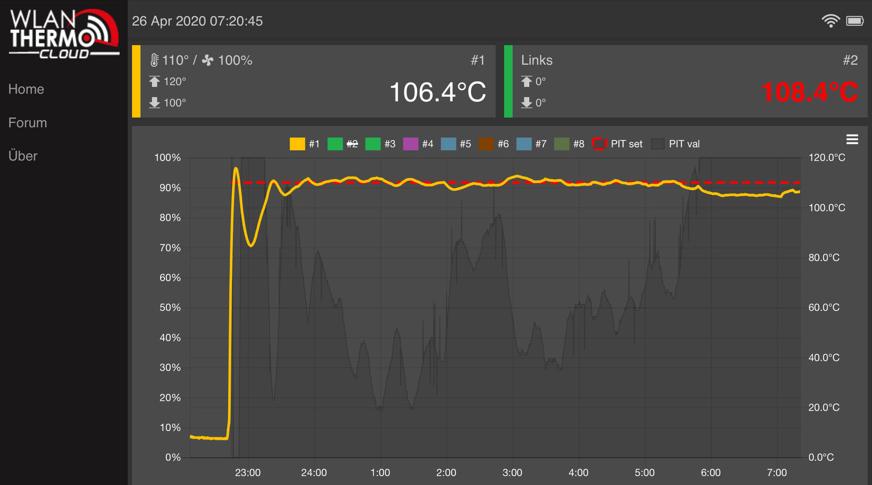This screenshot has height=485, width=872.
Task: Click the lower limit arrow icon on Links card
Action: coord(527,103)
